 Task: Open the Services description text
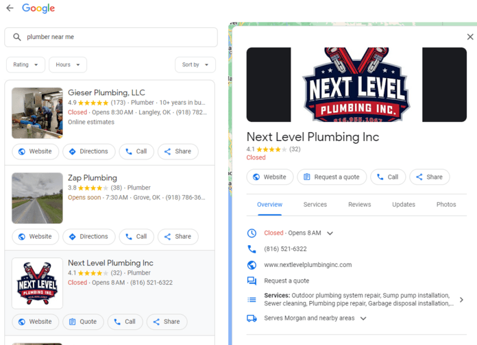coord(359,299)
